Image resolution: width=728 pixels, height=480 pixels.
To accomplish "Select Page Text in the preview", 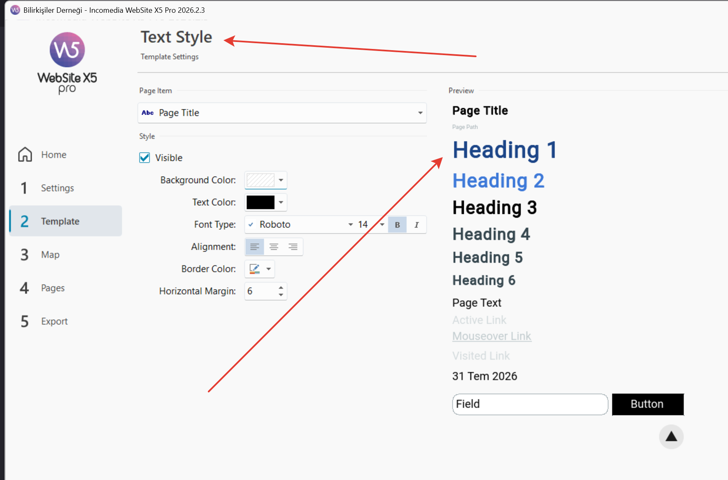I will (477, 303).
